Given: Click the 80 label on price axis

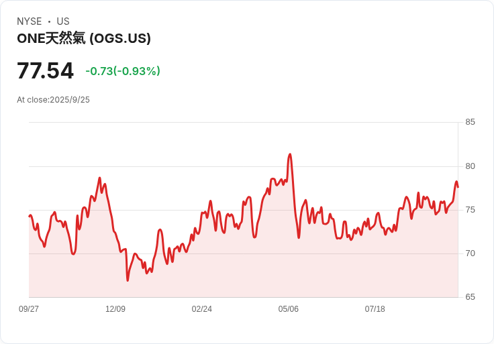Looking at the screenshot, I should click(x=471, y=166).
